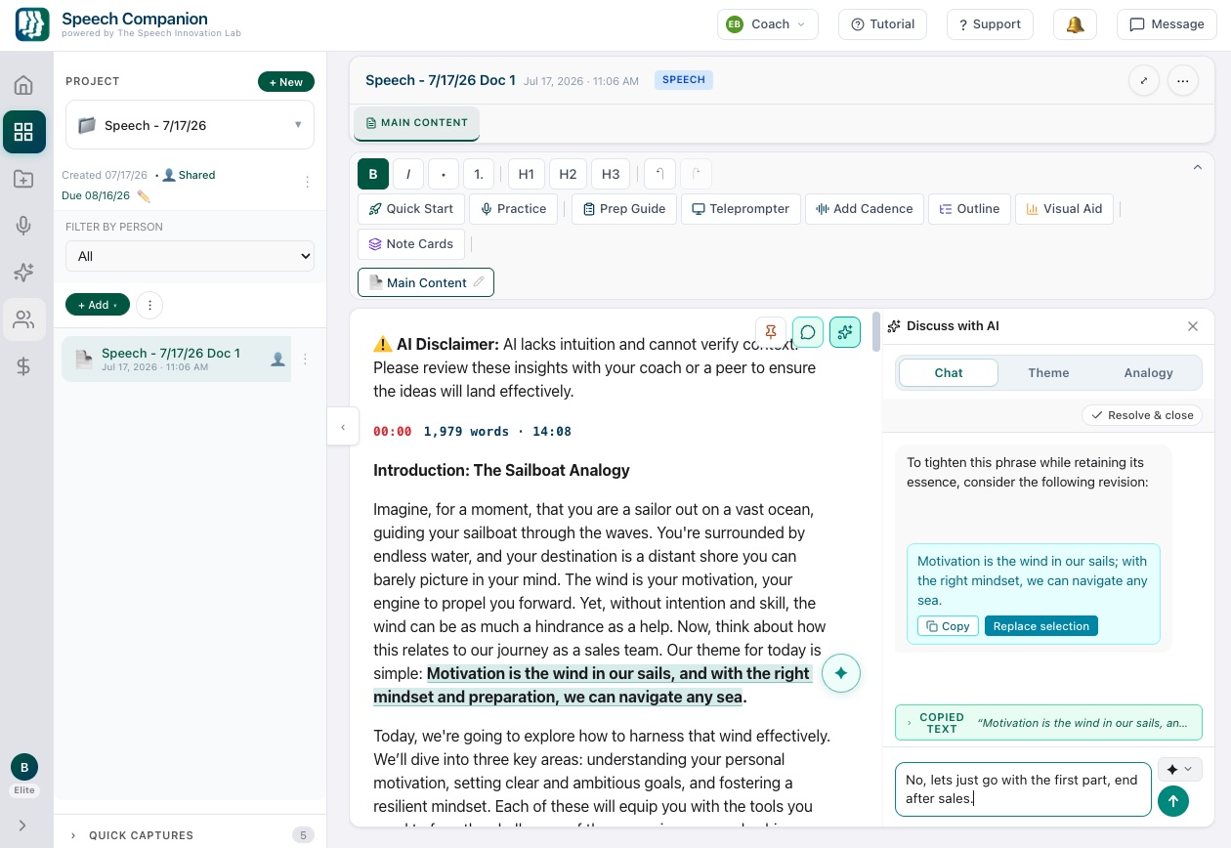
Task: Expand the sidebar with bottom arrow
Action: (x=22, y=826)
